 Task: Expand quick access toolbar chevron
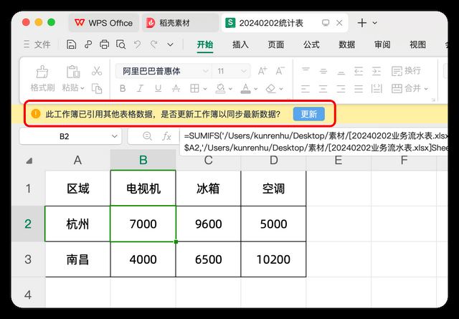171,44
